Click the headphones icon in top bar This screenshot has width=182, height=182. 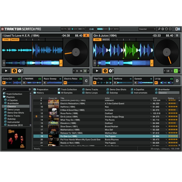[167, 29]
